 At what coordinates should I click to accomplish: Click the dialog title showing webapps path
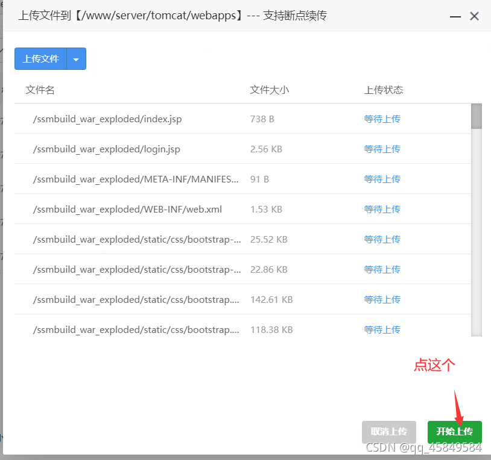coord(171,16)
